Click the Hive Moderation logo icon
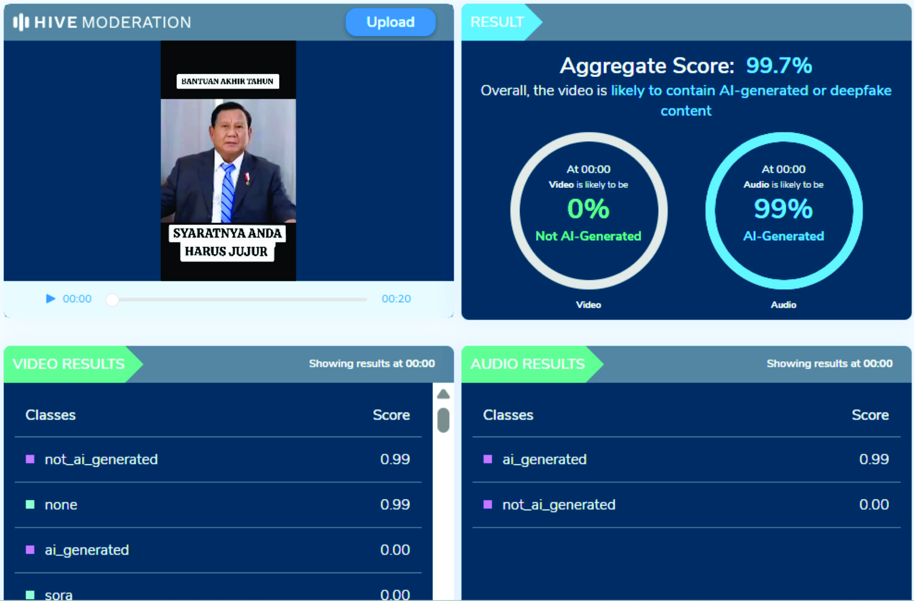The height and width of the screenshot is (601, 914). pyautogui.click(x=21, y=22)
